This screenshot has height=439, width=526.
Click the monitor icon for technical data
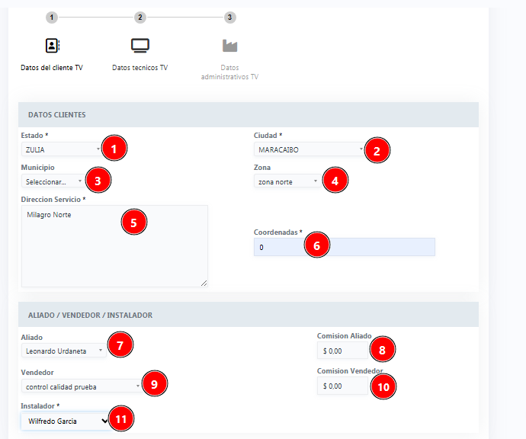[x=140, y=45]
